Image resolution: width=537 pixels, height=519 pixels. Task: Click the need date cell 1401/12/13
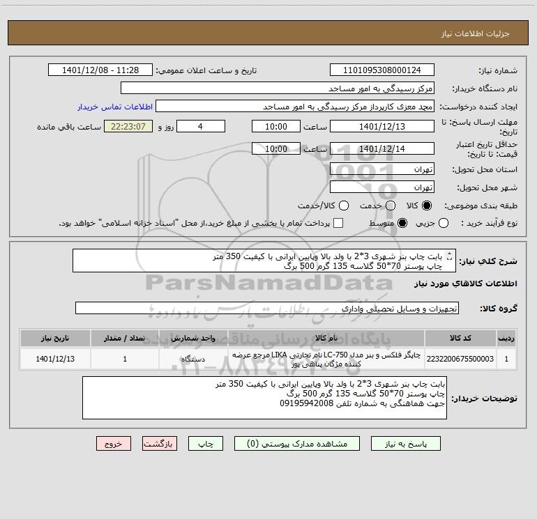coord(55,359)
